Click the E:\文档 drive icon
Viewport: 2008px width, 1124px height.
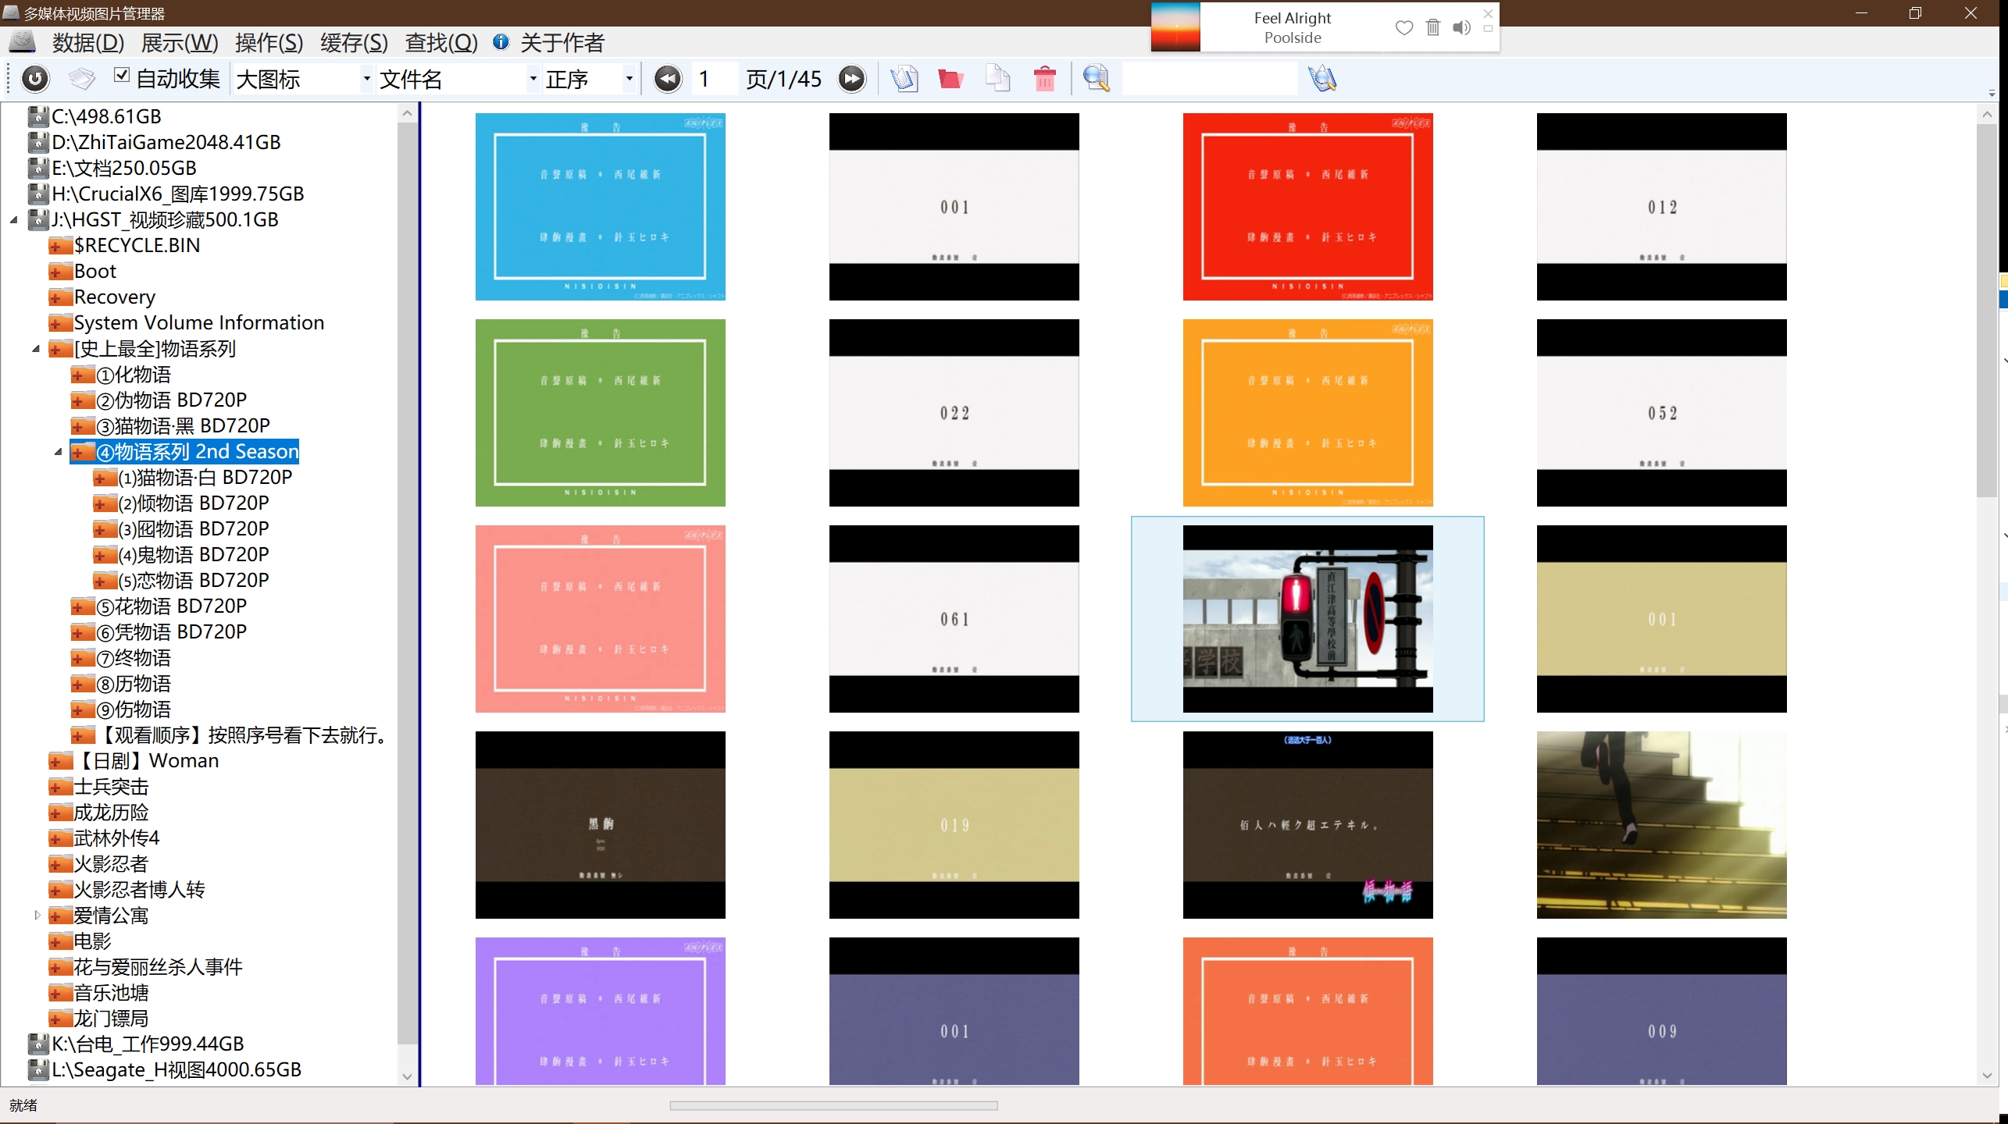tap(38, 168)
